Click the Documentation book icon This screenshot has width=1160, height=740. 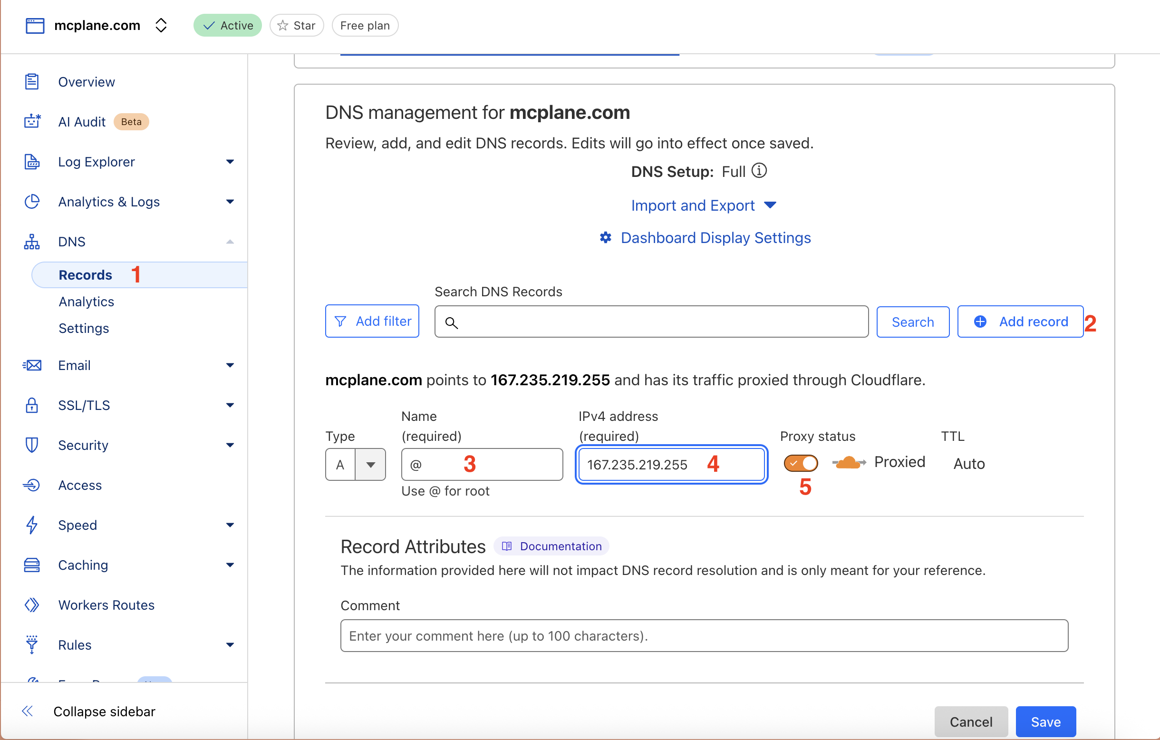coord(507,546)
